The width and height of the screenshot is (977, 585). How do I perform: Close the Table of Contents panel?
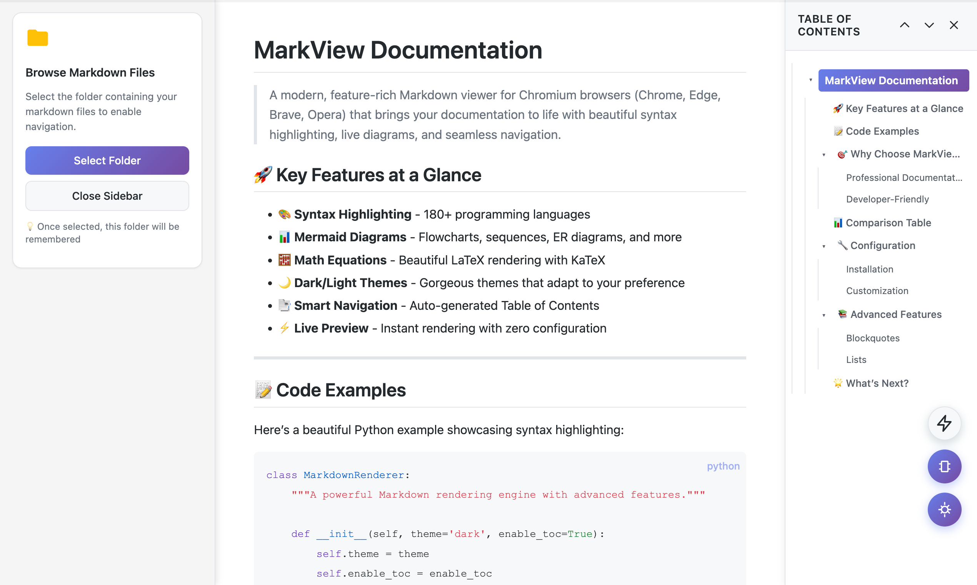click(x=954, y=25)
